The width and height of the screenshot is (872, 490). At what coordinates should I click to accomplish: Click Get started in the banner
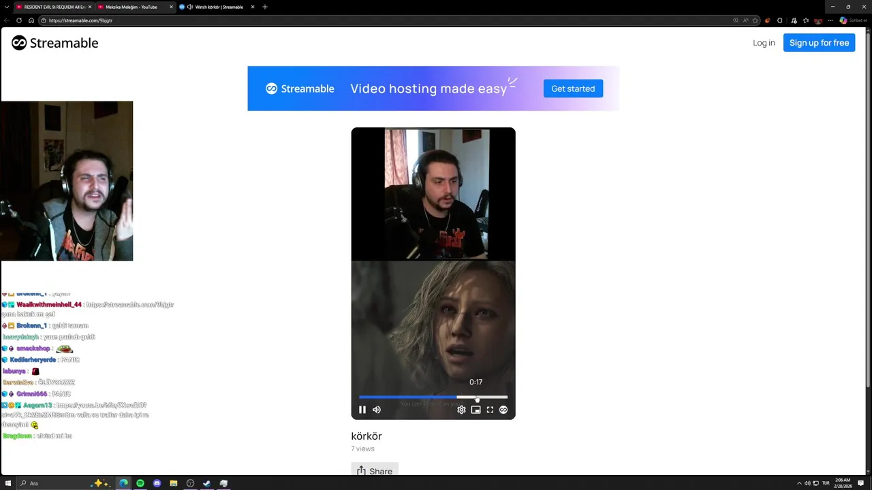(573, 88)
